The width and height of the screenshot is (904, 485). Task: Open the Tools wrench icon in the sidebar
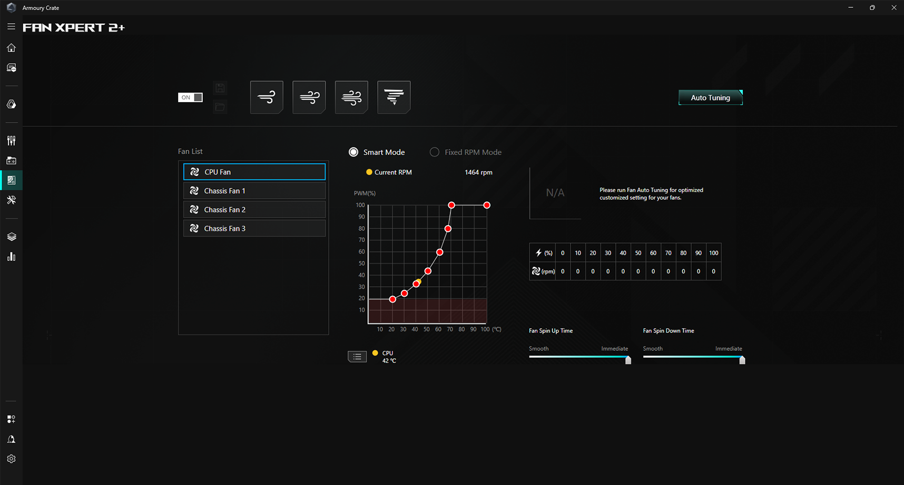(11, 200)
